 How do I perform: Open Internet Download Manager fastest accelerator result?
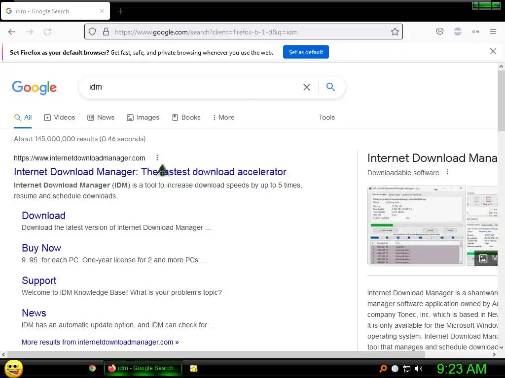click(150, 172)
